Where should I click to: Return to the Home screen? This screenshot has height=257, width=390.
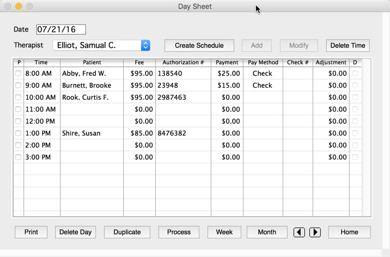pyautogui.click(x=349, y=232)
